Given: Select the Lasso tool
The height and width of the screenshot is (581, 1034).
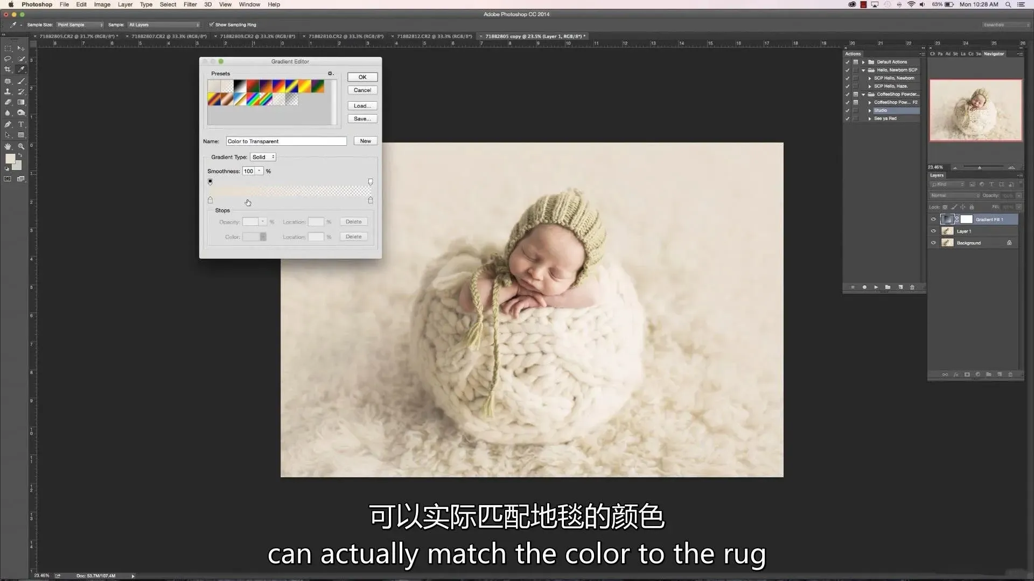Looking at the screenshot, I should coord(8,59).
